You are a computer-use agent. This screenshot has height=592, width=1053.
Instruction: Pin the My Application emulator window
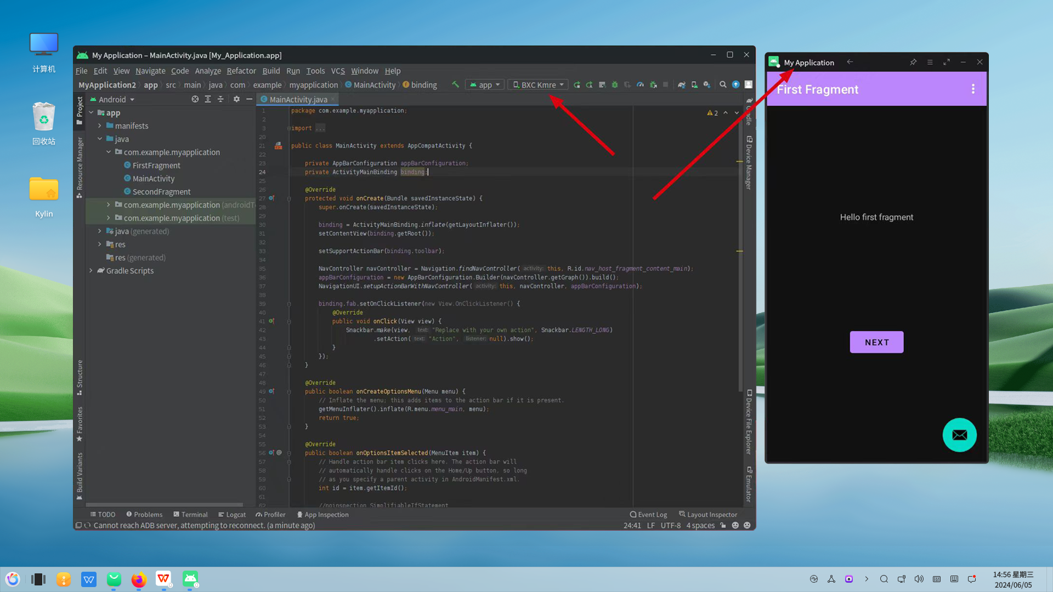[913, 62]
